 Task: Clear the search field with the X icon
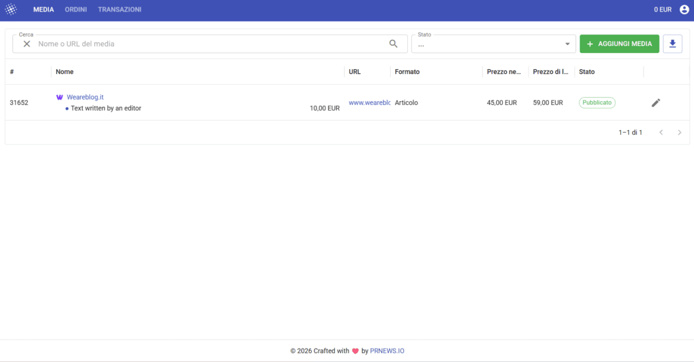[x=26, y=44]
